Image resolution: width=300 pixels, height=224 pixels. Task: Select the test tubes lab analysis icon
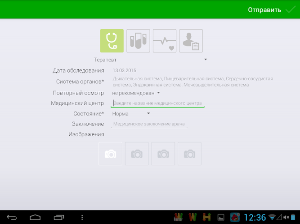(138, 41)
